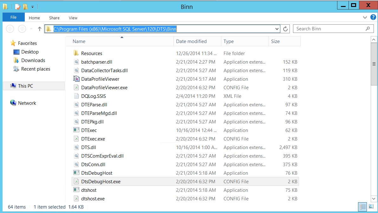Click the Up one level arrow icon
378x213 pixels.
[40, 29]
